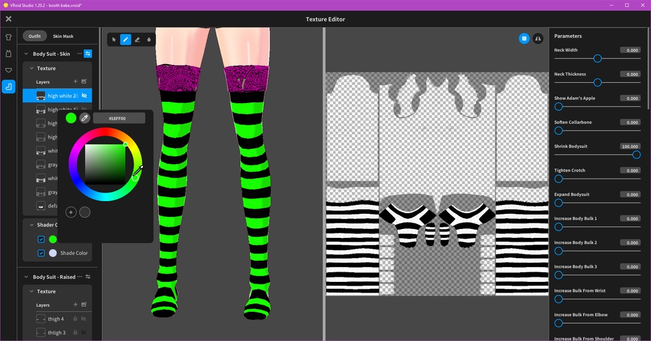Open Body Suit - Raised more options menu
Viewport: 651px width, 341px height.
(79, 277)
